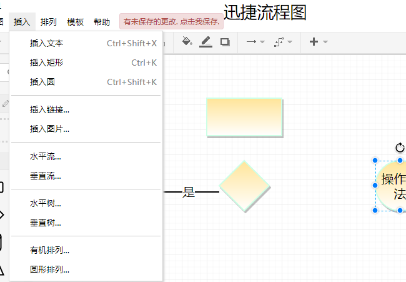Open the plus insert dropdown caret

click(325, 42)
